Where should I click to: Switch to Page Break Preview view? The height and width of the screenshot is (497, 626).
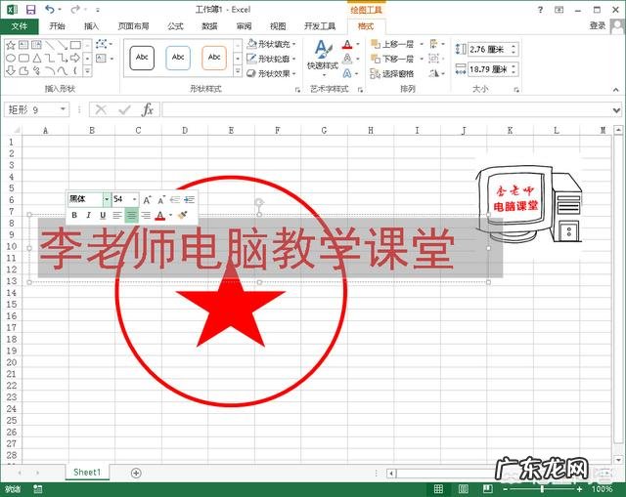(x=487, y=488)
